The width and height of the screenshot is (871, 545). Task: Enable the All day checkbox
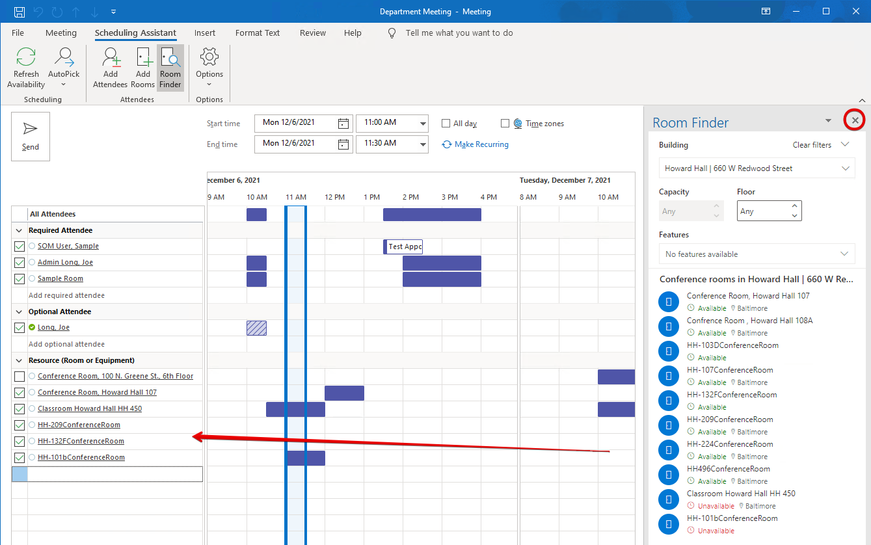point(446,124)
